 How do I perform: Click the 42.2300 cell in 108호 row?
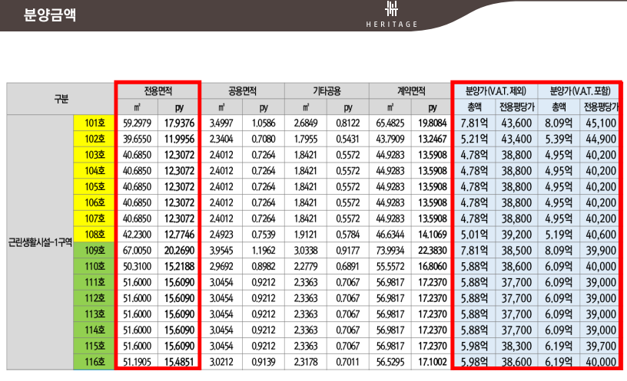click(137, 234)
